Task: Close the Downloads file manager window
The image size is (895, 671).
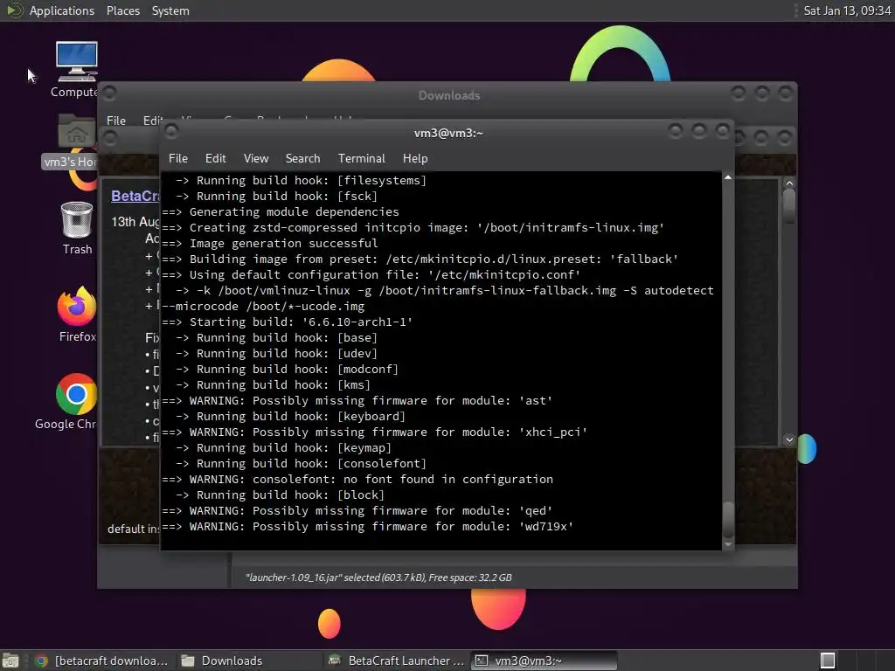Action: (x=786, y=93)
